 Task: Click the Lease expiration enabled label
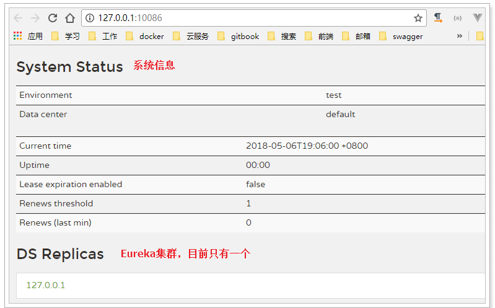(x=71, y=185)
